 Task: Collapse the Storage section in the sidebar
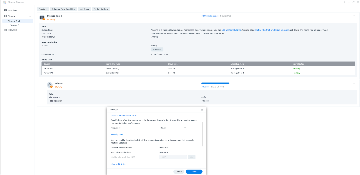30,16
